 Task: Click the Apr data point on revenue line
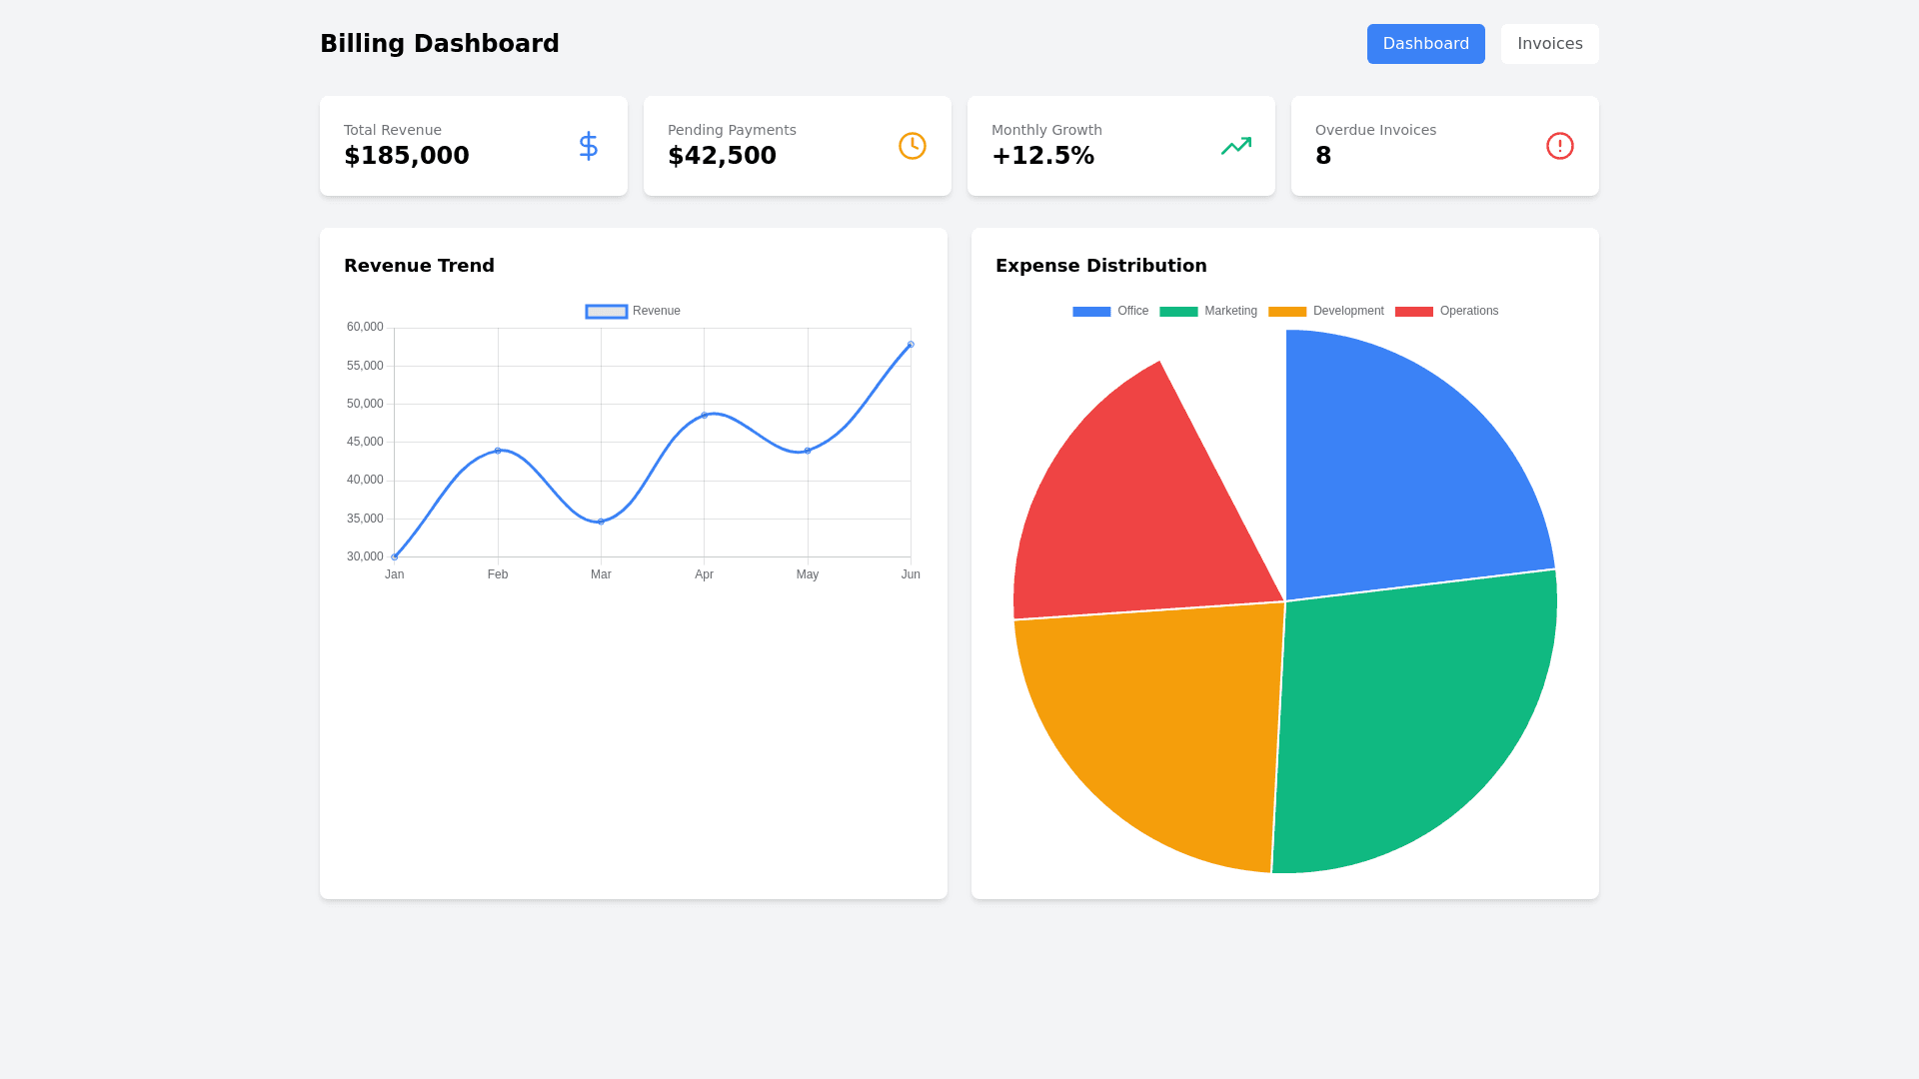pos(704,415)
